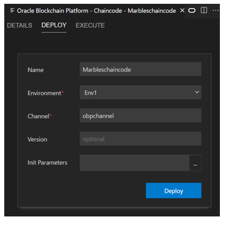Image resolution: width=227 pixels, height=225 pixels.
Task: Click the Init Parameters label text
Action: pyautogui.click(x=47, y=163)
